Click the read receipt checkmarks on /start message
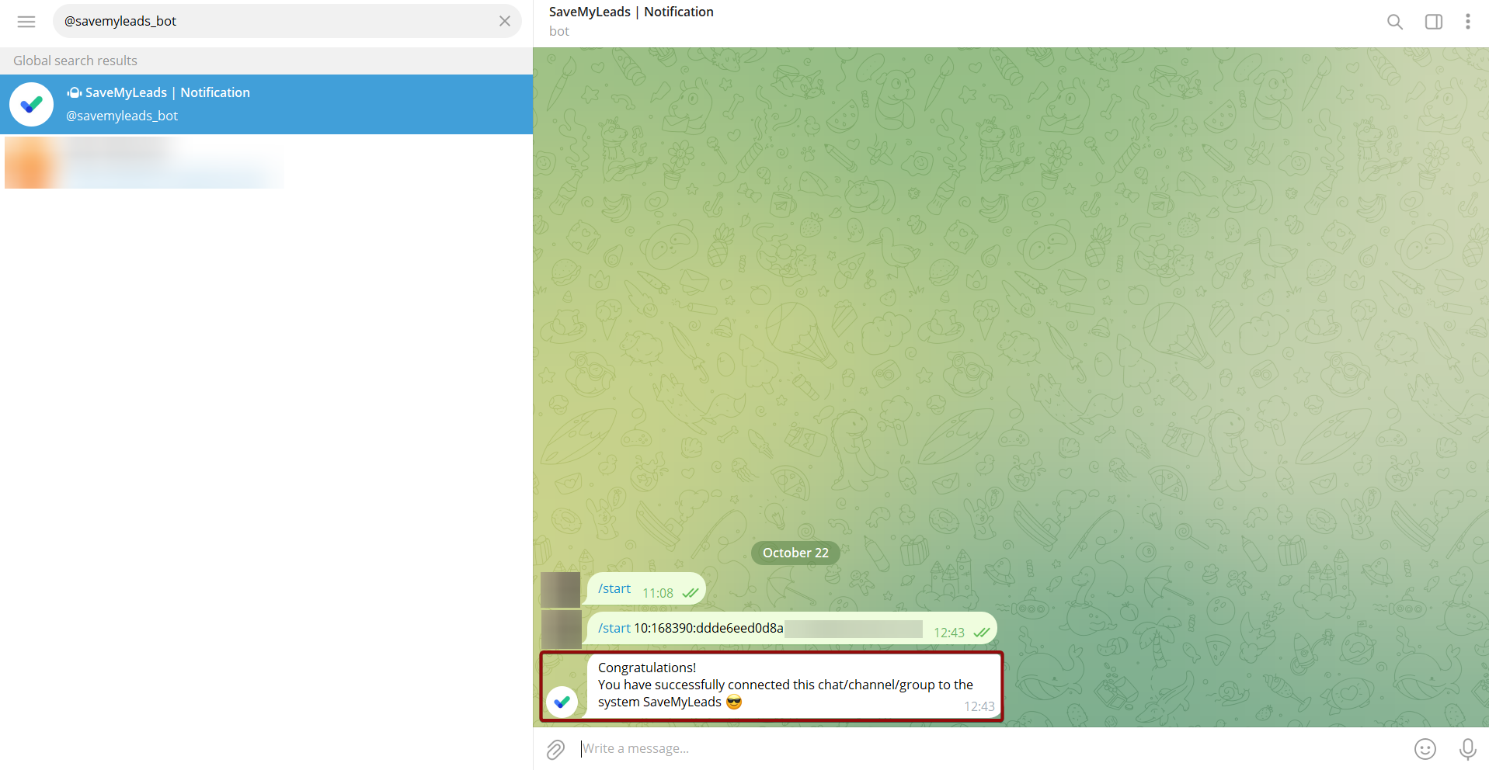1489x770 pixels. click(691, 591)
